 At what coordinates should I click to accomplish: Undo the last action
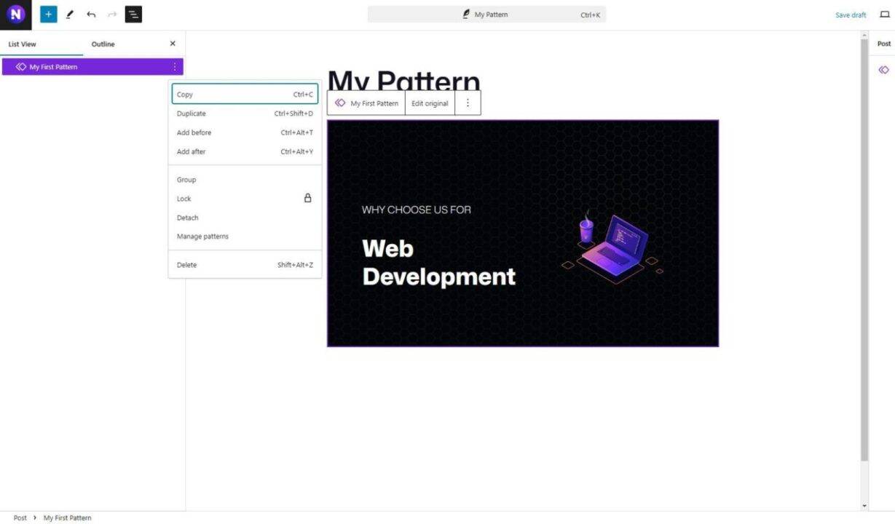(90, 14)
